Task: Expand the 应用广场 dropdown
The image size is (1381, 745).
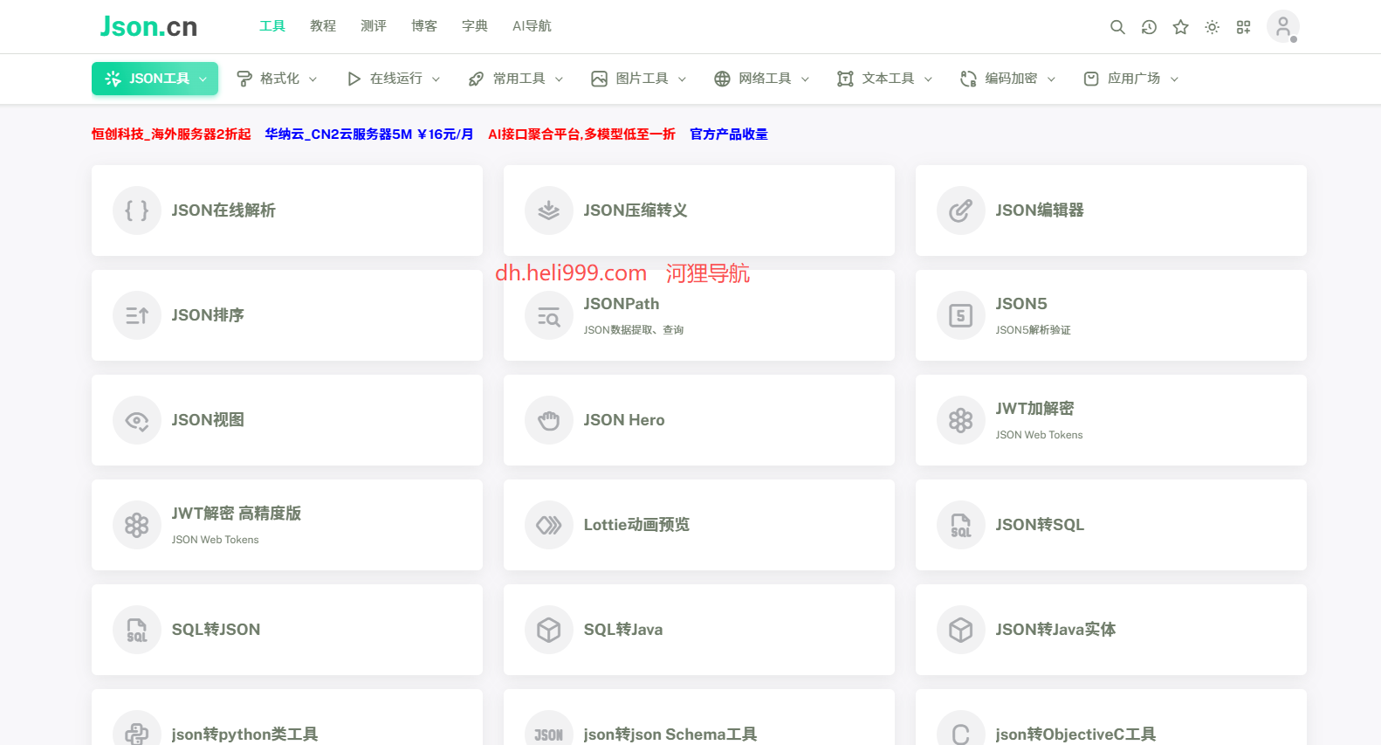Action: point(1131,79)
